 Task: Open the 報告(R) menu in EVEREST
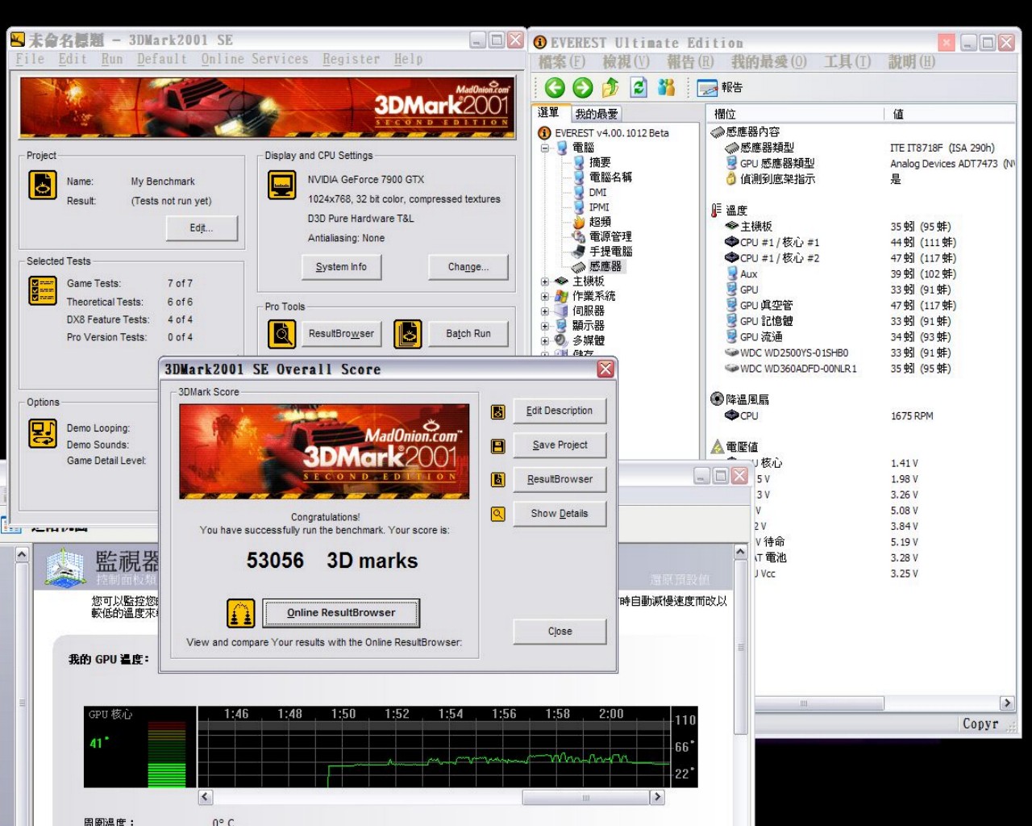(691, 62)
